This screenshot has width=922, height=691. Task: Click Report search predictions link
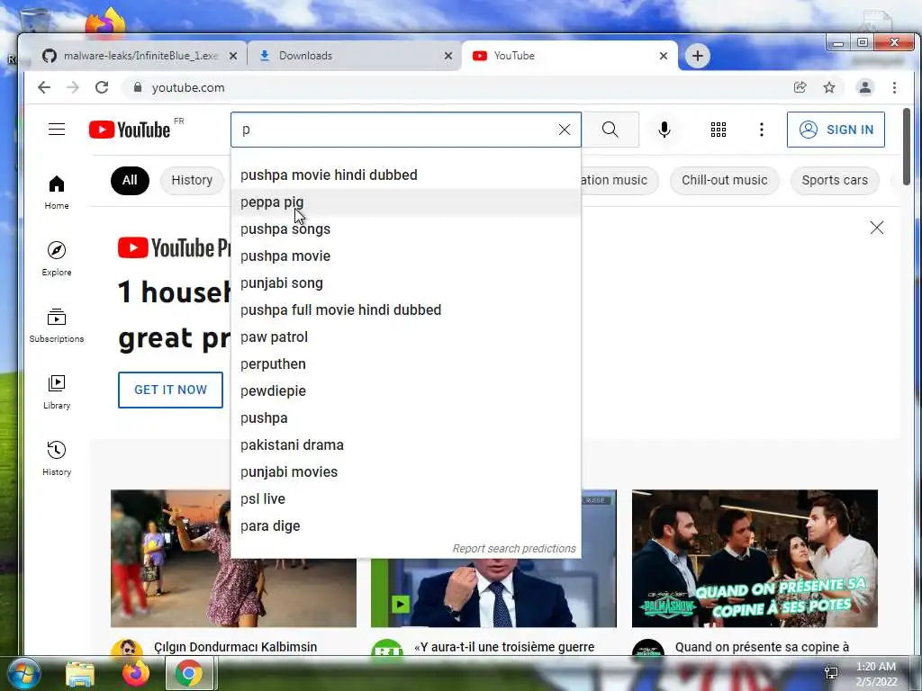click(x=514, y=548)
